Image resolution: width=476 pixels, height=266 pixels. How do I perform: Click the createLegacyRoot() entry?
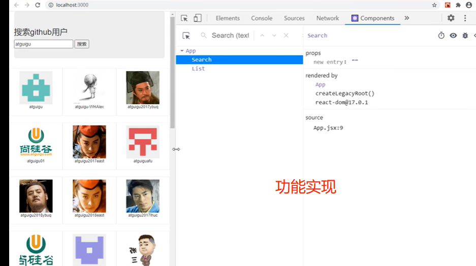click(345, 93)
